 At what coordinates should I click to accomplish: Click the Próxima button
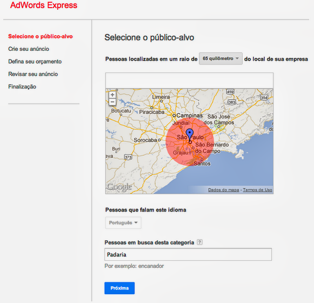click(x=119, y=288)
